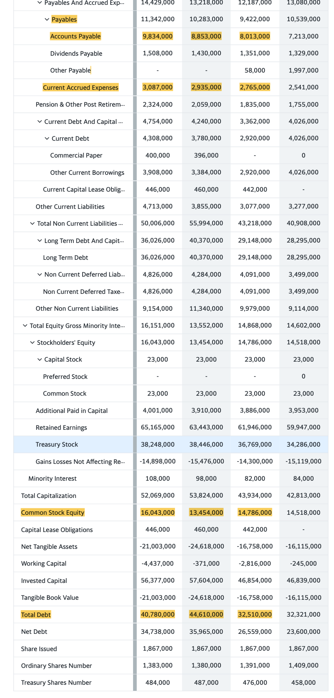Select the Invested Capital row label
Image resolution: width=334 pixels, height=698 pixels.
coord(44,581)
